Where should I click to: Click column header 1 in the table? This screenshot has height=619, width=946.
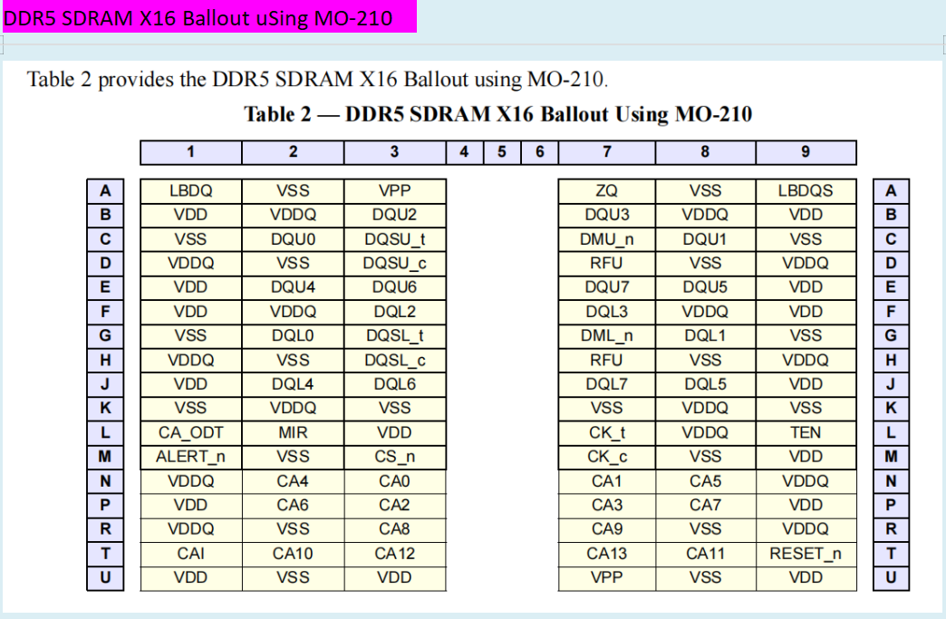click(x=189, y=151)
